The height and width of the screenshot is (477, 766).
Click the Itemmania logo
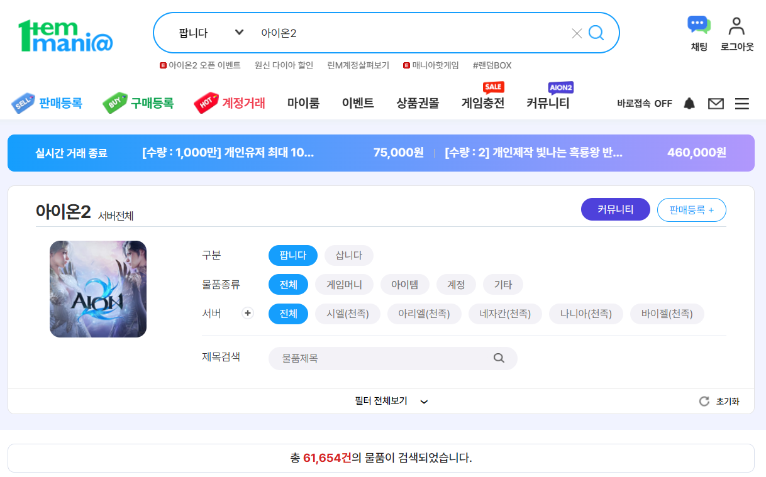[65, 36]
